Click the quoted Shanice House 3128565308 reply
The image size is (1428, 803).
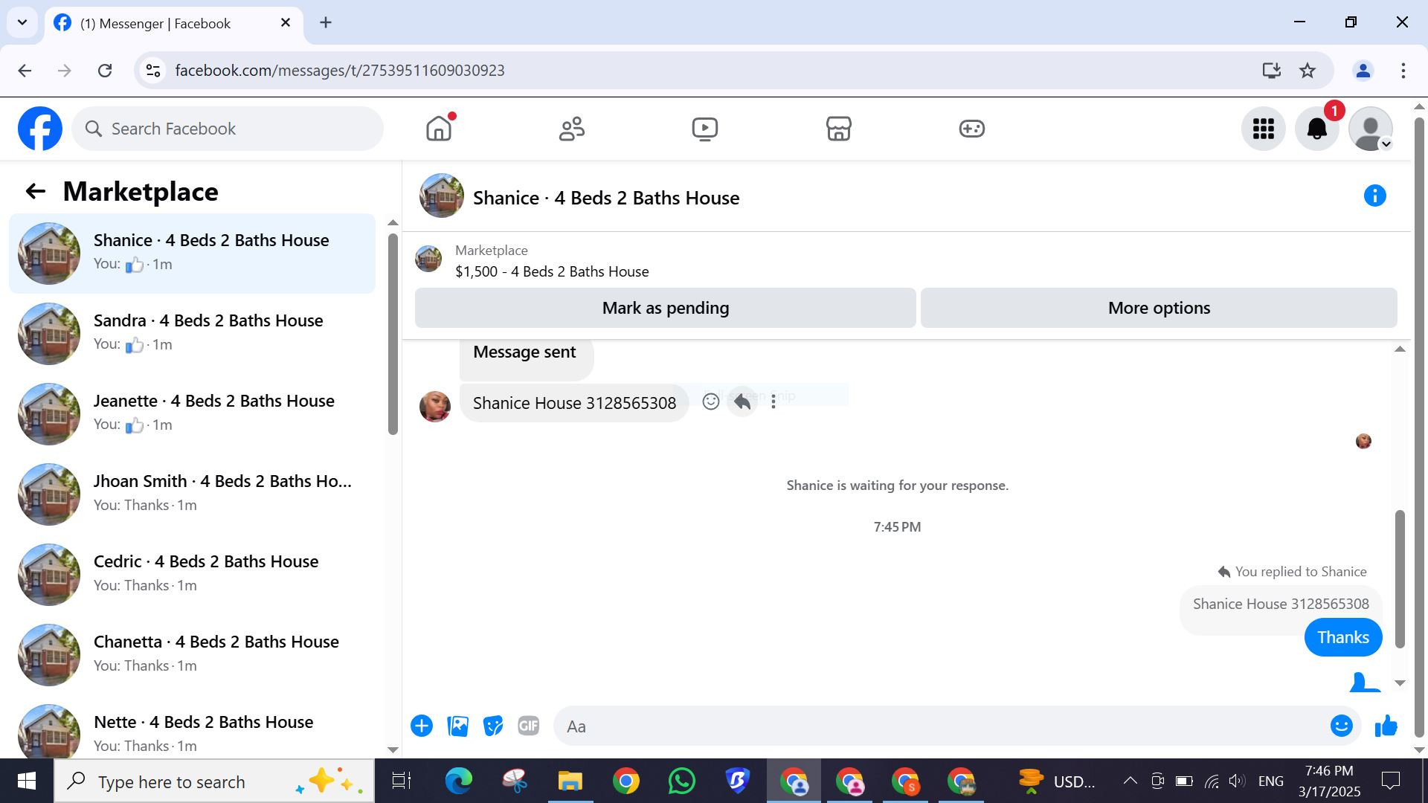(1281, 604)
